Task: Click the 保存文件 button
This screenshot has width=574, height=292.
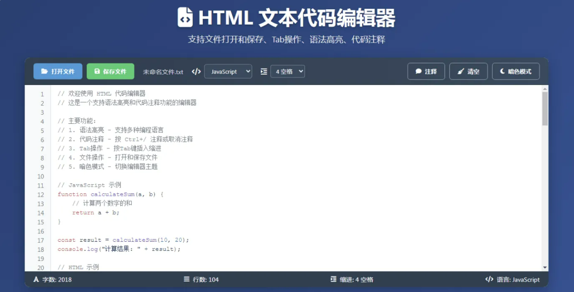Action: (110, 71)
